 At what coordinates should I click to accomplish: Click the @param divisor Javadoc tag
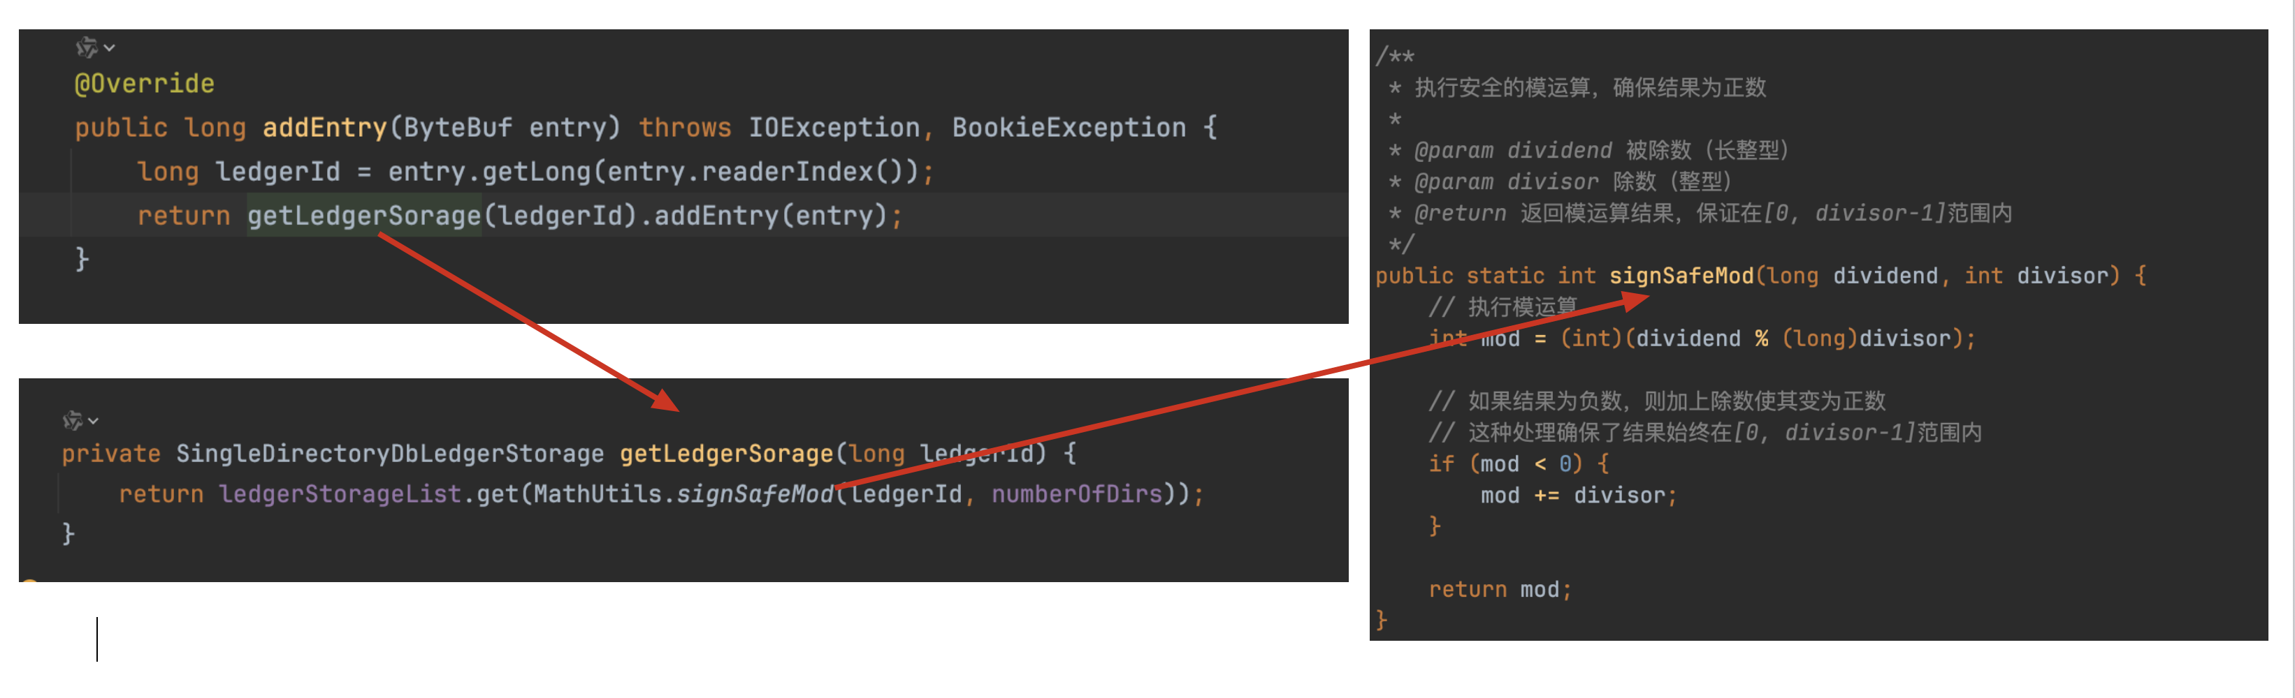1505,181
